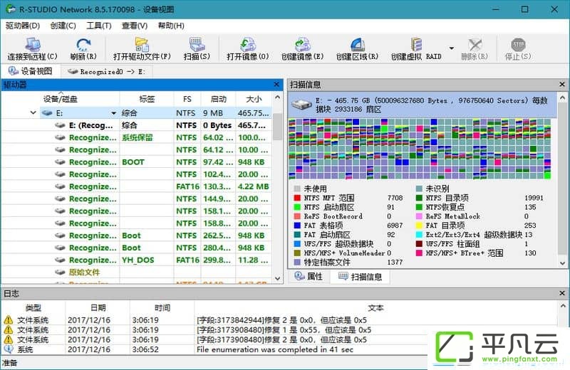570x370 pixels.
Task: Click the 创建镜像 create image icon
Action: point(302,45)
